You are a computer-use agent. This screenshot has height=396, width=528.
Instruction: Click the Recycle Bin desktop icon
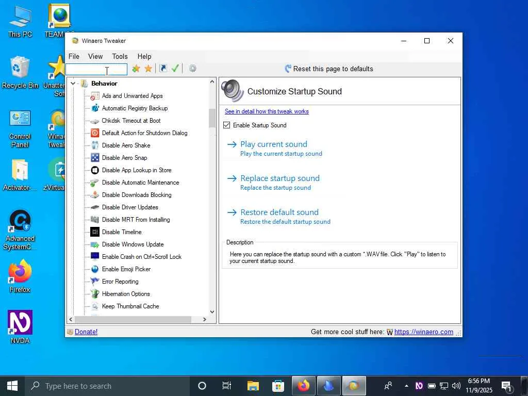[20, 72]
